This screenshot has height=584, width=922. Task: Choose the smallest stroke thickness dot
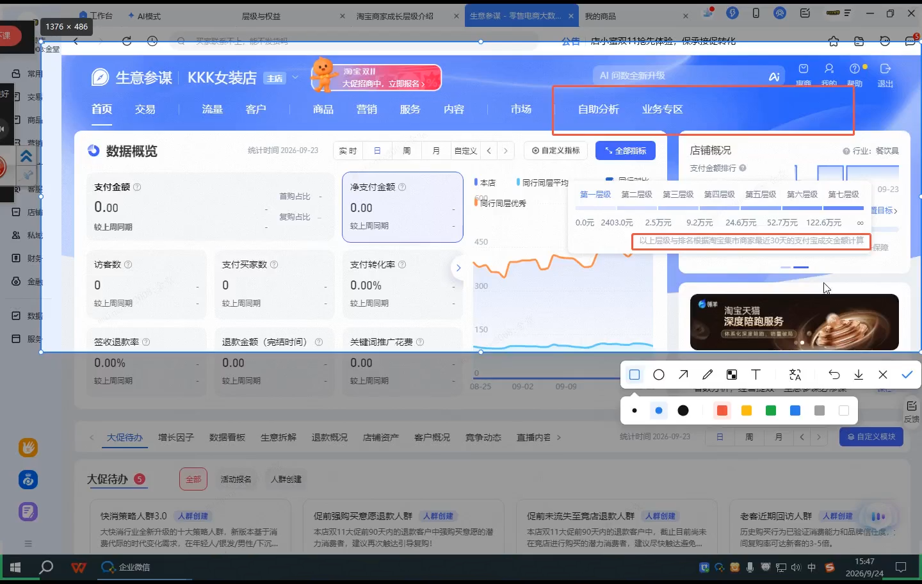635,410
